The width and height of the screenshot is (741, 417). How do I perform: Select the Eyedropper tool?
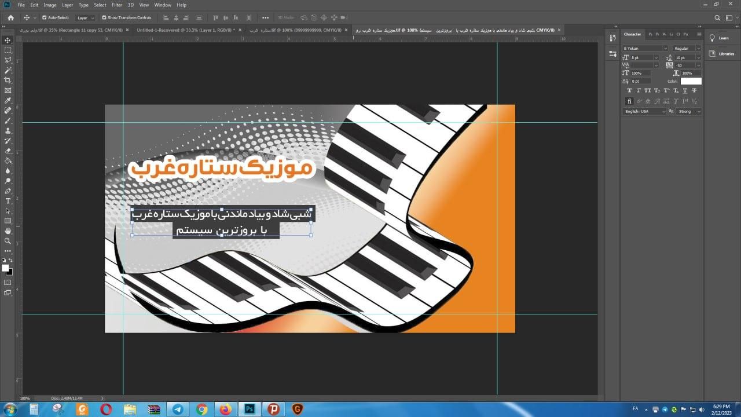[8, 101]
